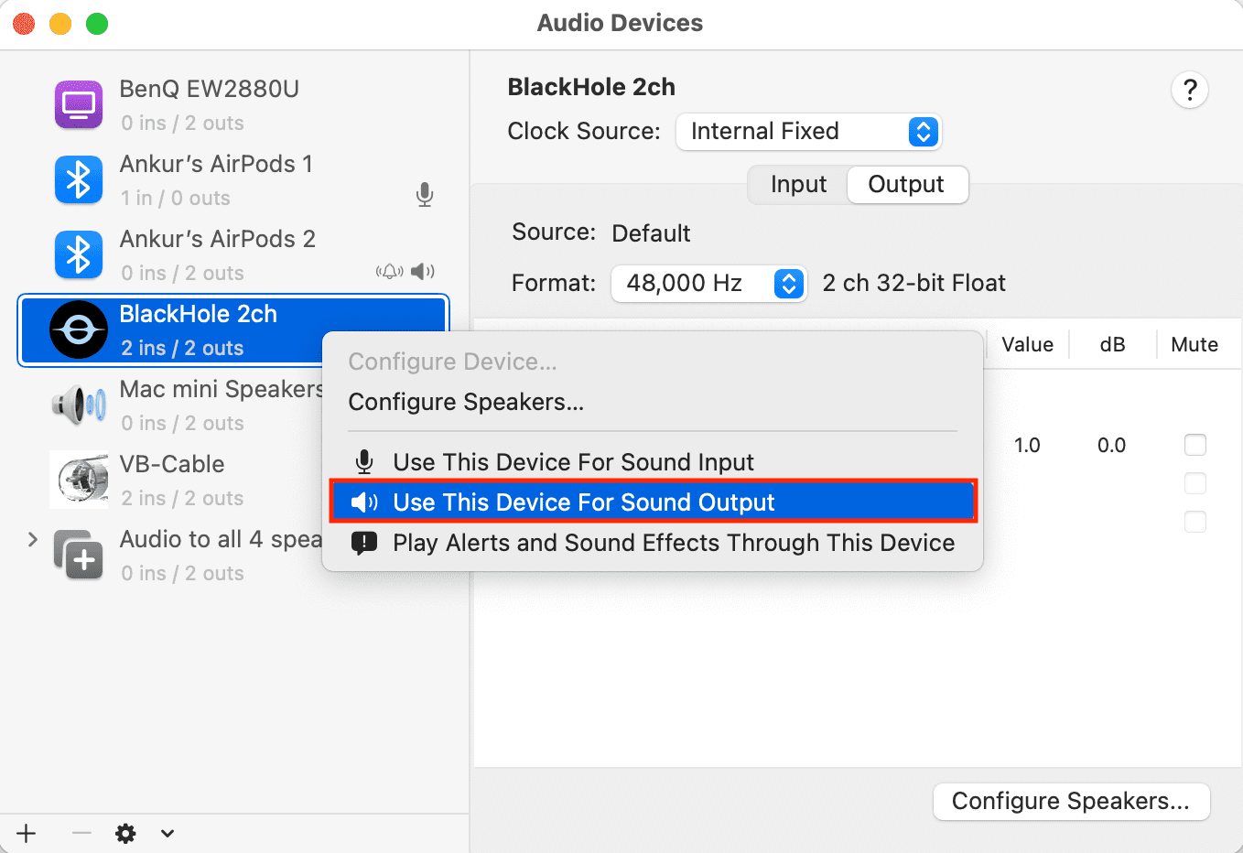The image size is (1243, 853).
Task: Click the Value column header
Action: point(1027,344)
